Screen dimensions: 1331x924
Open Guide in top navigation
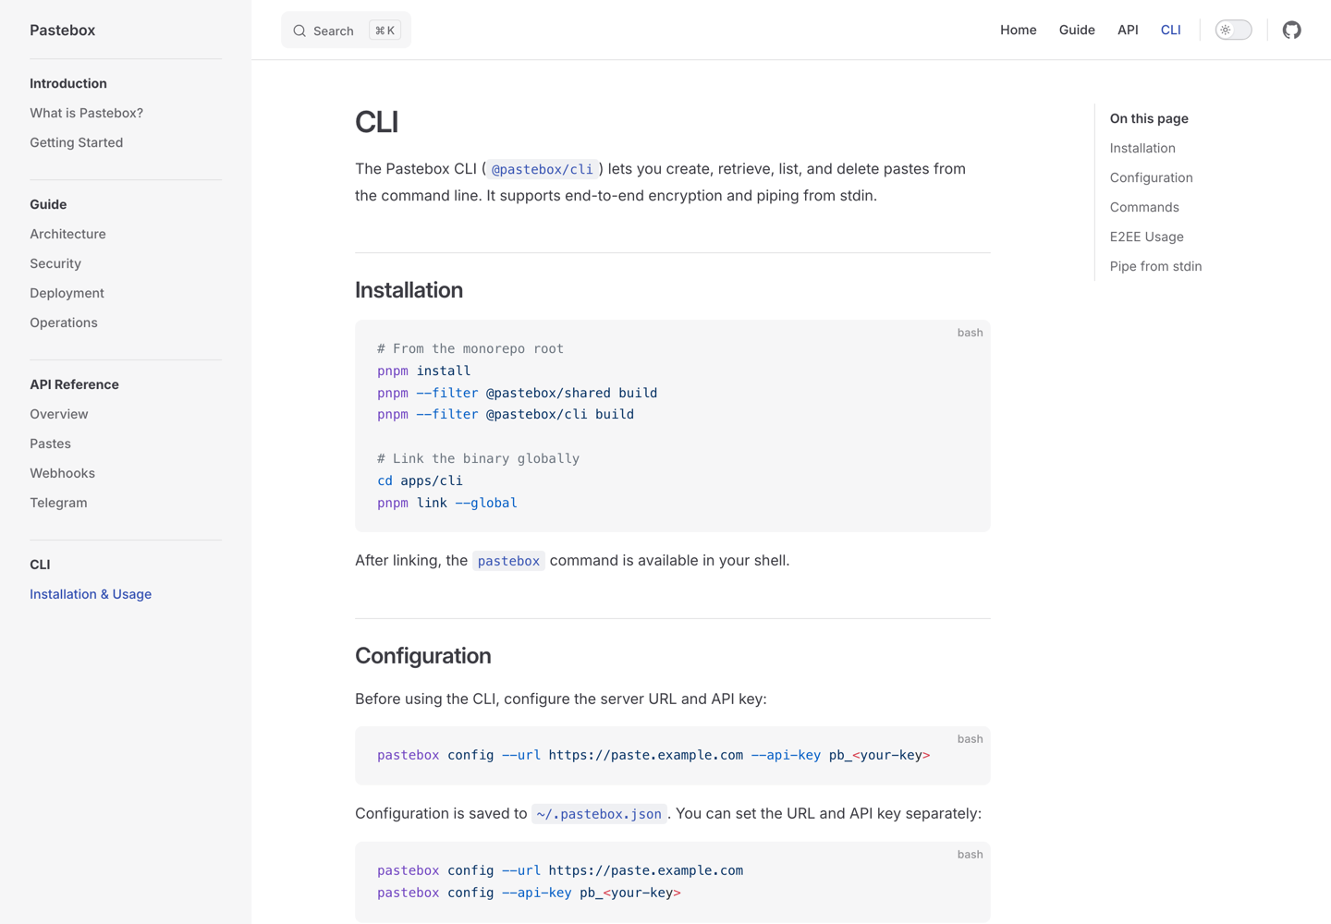tap(1077, 30)
